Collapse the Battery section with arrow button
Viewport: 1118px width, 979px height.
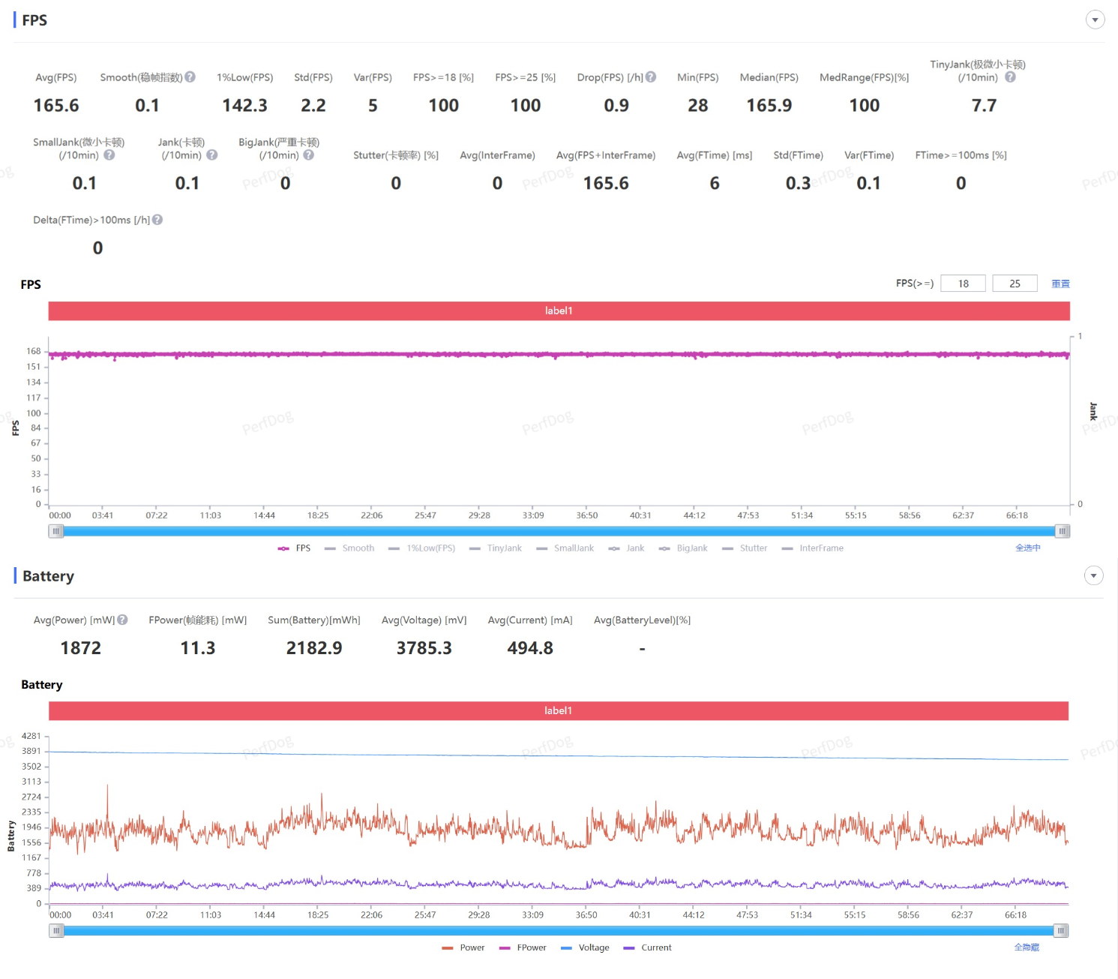pos(1093,575)
